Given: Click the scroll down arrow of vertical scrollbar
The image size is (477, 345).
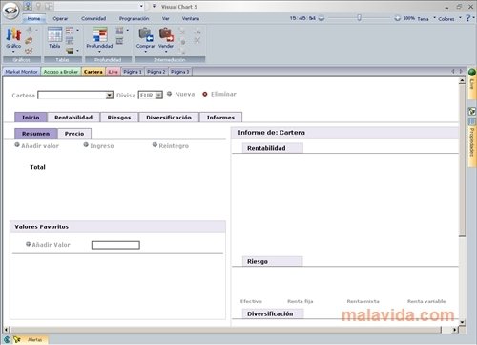Looking at the screenshot, I should [462, 322].
